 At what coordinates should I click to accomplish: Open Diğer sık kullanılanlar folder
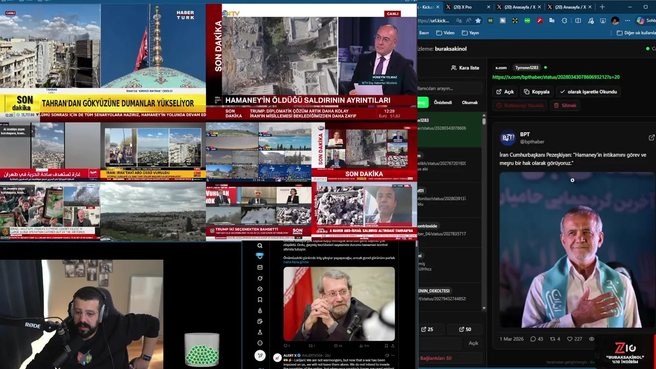tap(637, 33)
